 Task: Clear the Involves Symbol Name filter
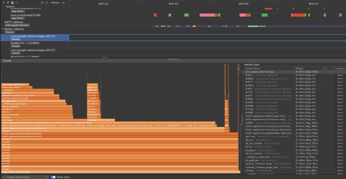[x=46, y=177]
